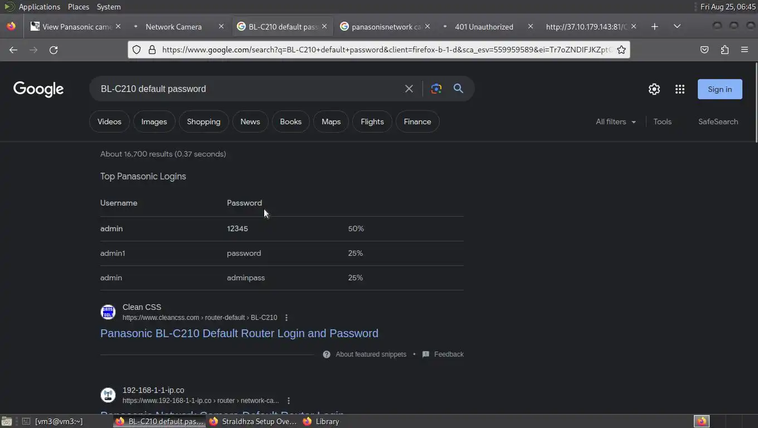This screenshot has width=758, height=428.
Task: Click the Clean CSS site favicon
Action: [108, 312]
